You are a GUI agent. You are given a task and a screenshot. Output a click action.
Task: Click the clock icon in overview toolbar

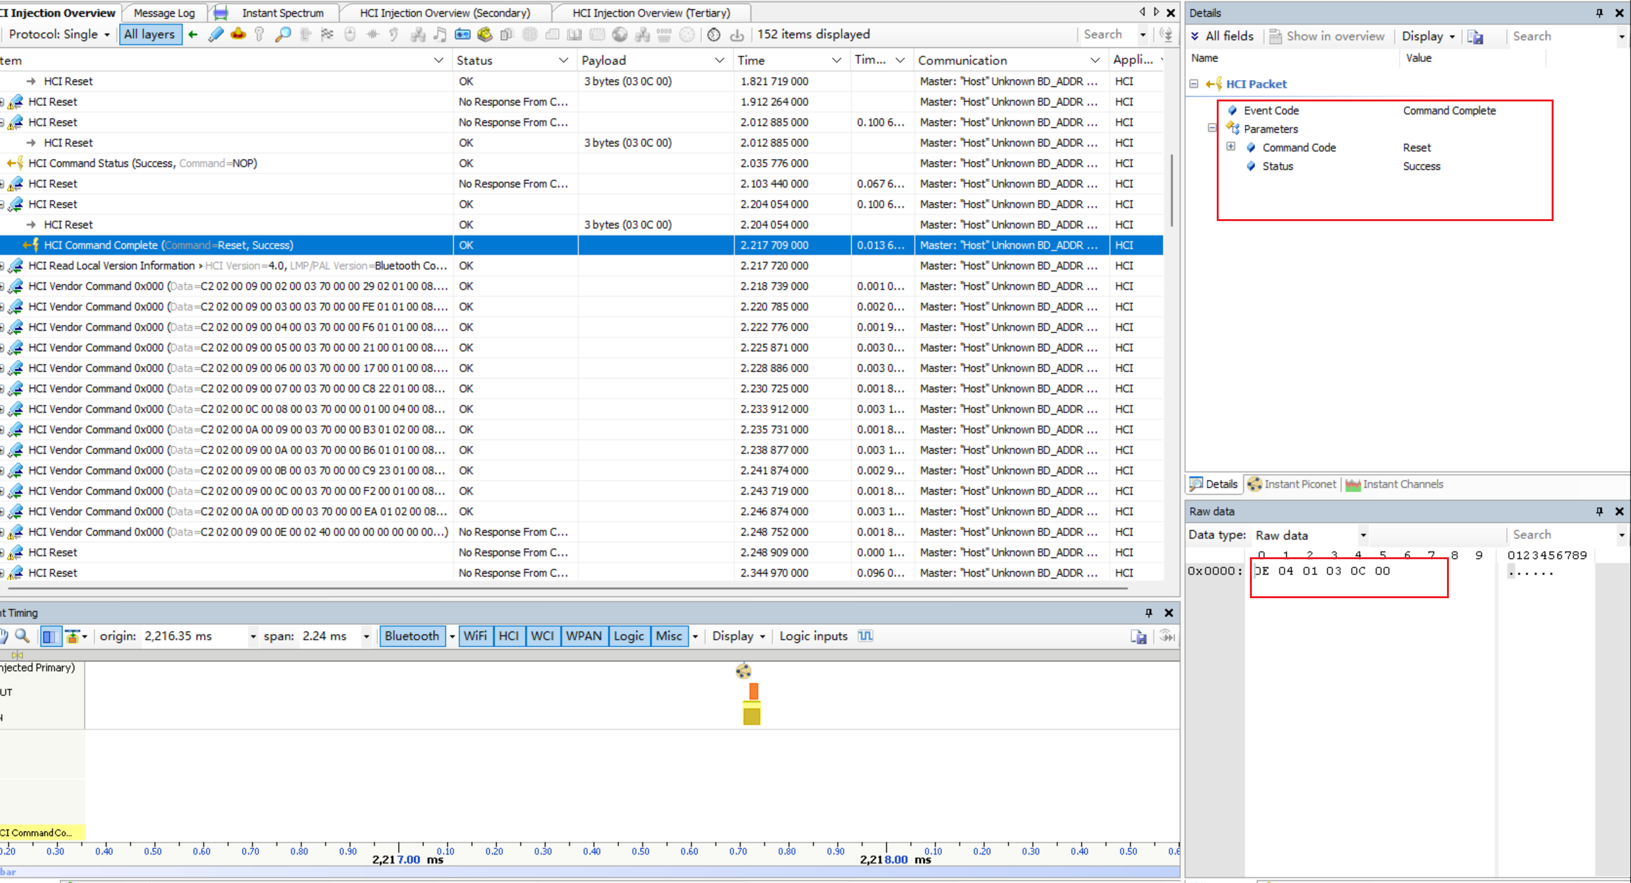click(714, 34)
